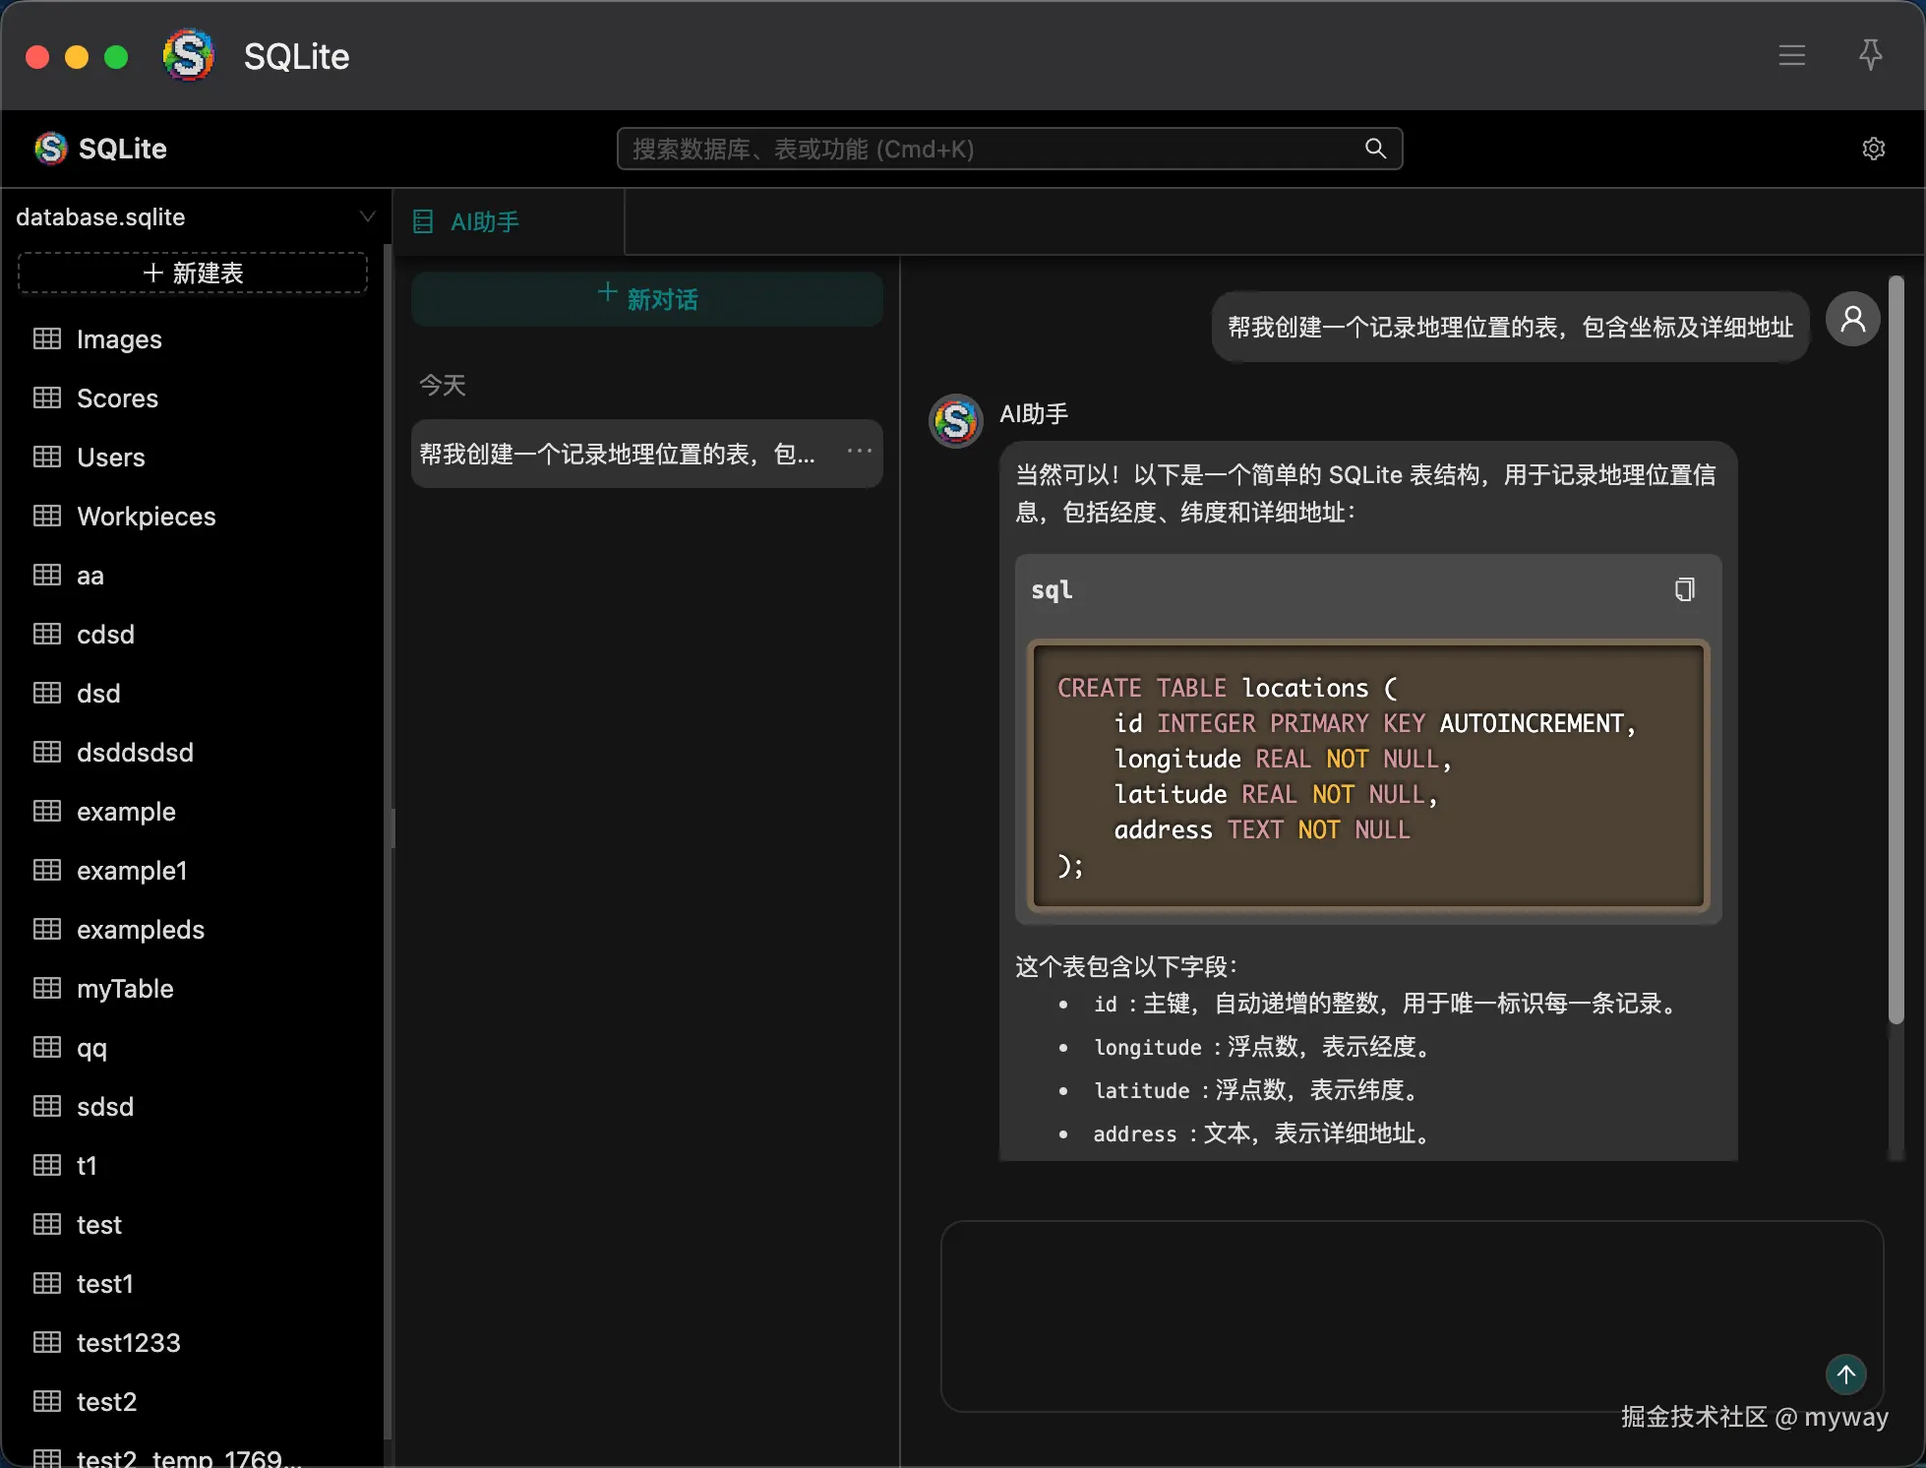
Task: Click the pin window icon
Action: 1870,55
